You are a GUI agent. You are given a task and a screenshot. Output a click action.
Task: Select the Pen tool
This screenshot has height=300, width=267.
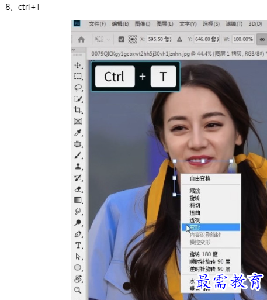[78, 234]
